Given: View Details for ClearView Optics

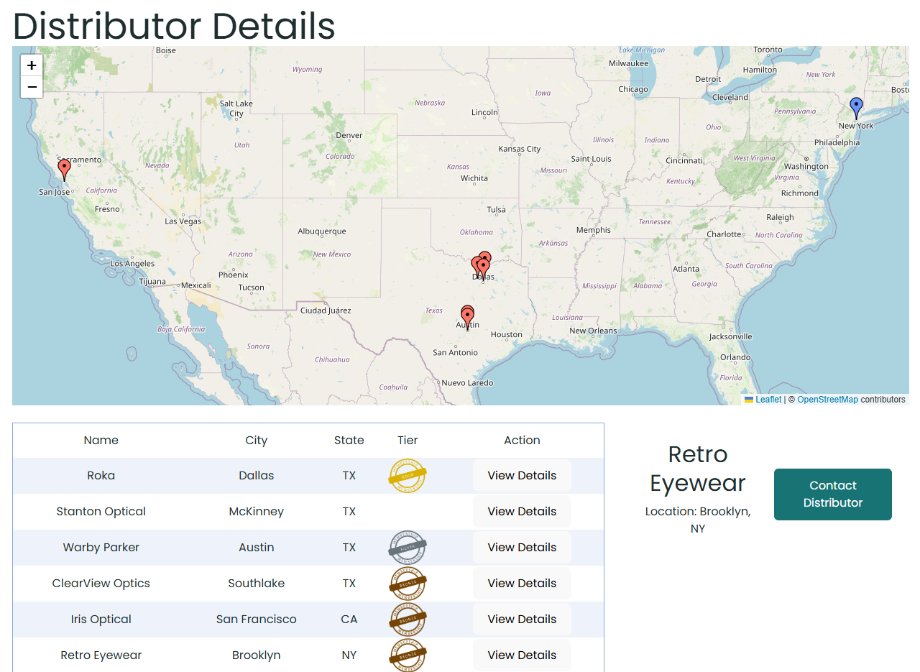Looking at the screenshot, I should [522, 584].
